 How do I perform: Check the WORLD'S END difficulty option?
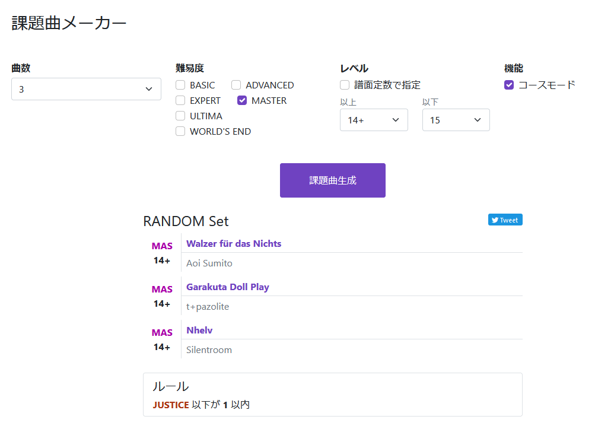pyautogui.click(x=180, y=131)
